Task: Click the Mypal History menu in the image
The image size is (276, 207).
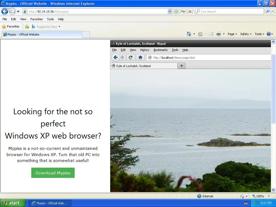Action: click(145, 50)
